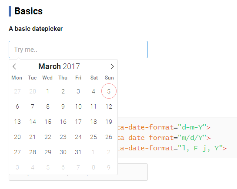Pick greyed-out April 2 on fifth row
This screenshot has height=189, width=237.
(109, 152)
